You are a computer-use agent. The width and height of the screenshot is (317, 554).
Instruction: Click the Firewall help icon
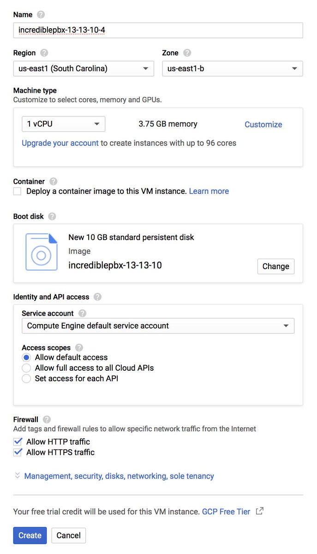47,420
